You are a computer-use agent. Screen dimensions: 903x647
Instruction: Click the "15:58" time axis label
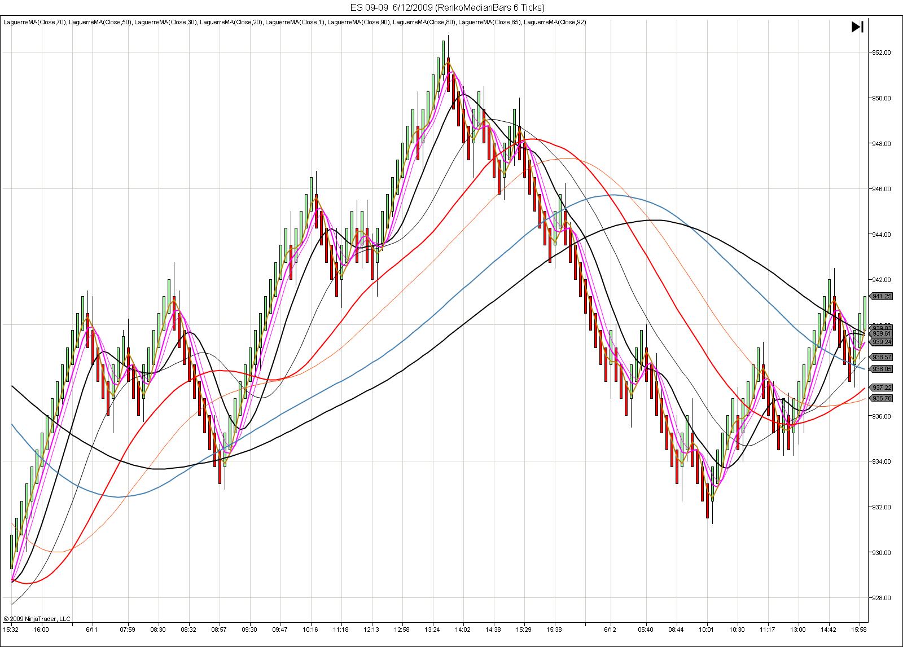[x=859, y=630]
